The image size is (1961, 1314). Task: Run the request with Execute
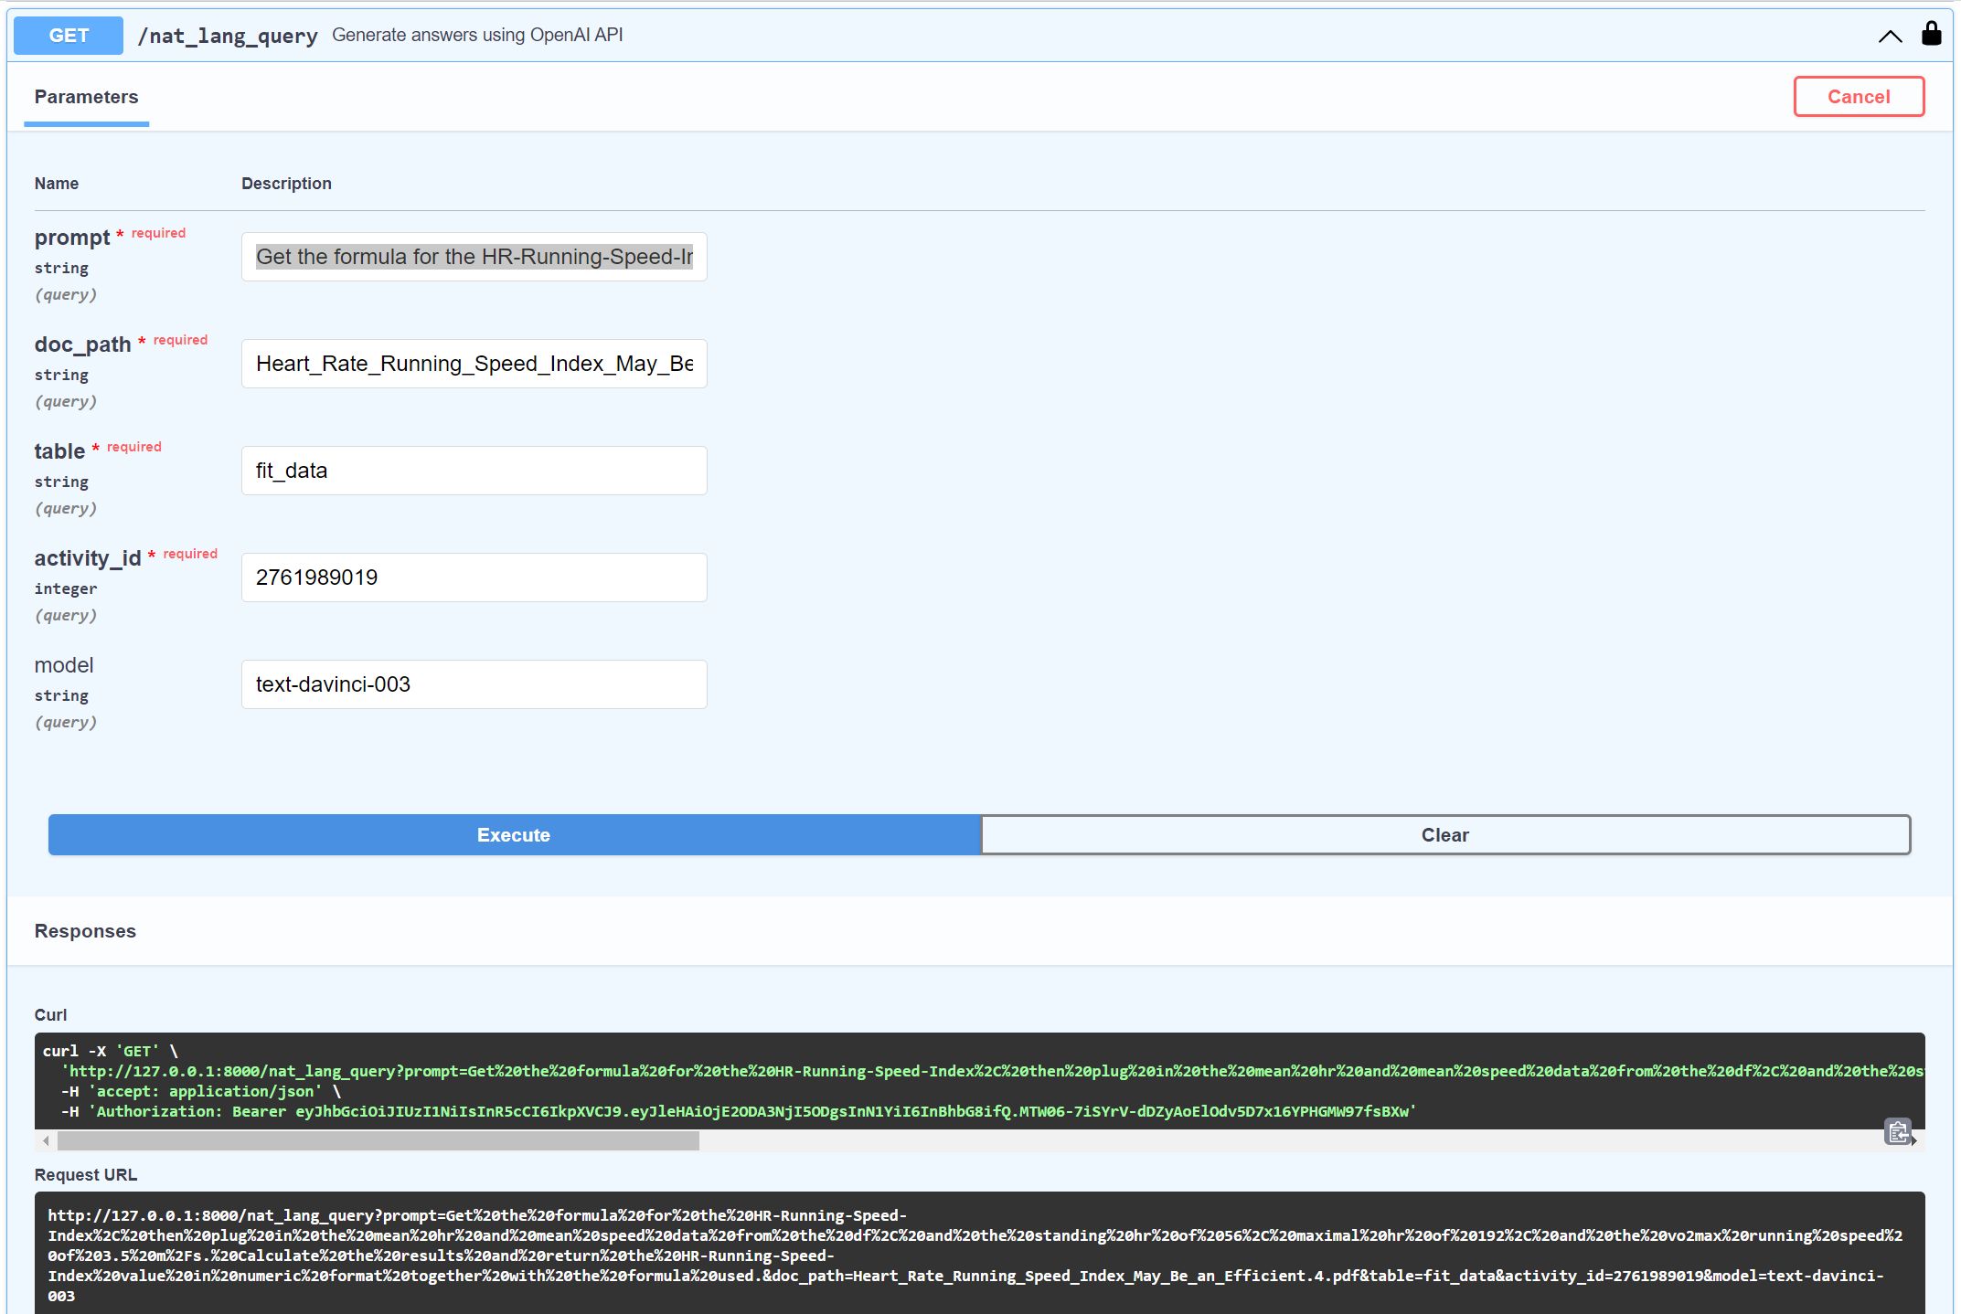(514, 835)
